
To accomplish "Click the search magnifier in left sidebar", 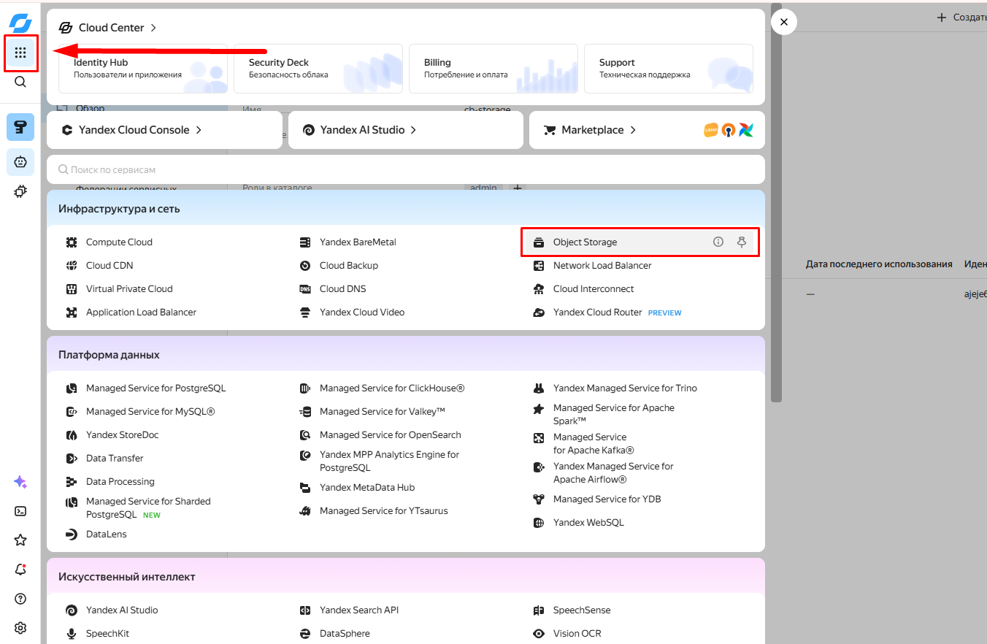I will 20,82.
